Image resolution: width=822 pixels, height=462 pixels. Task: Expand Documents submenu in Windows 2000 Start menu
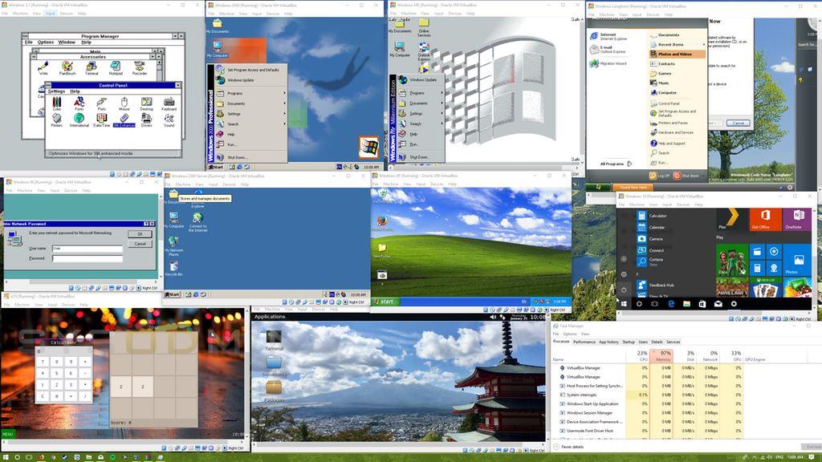[251, 103]
